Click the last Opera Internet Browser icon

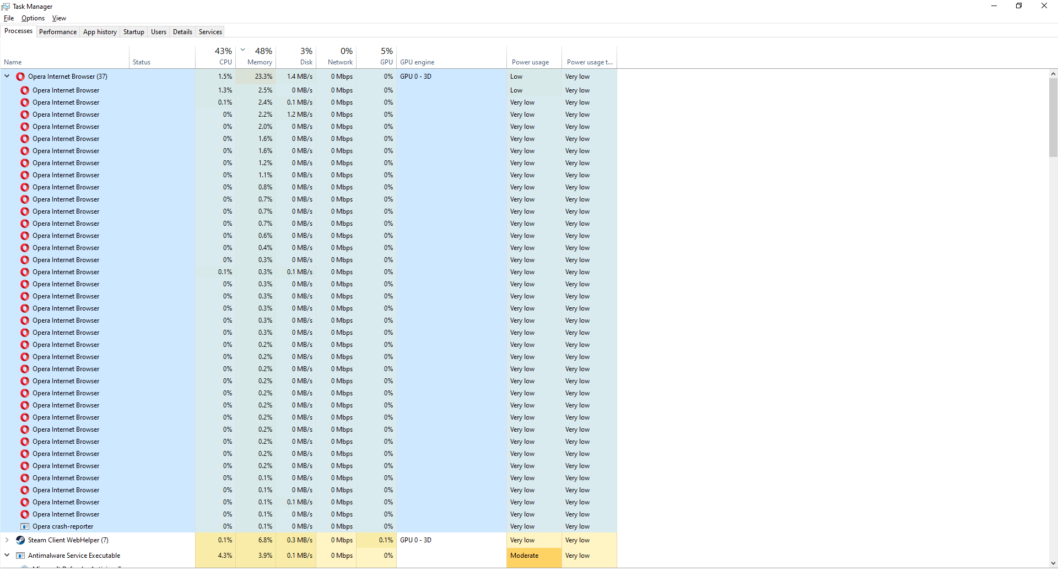(x=24, y=514)
